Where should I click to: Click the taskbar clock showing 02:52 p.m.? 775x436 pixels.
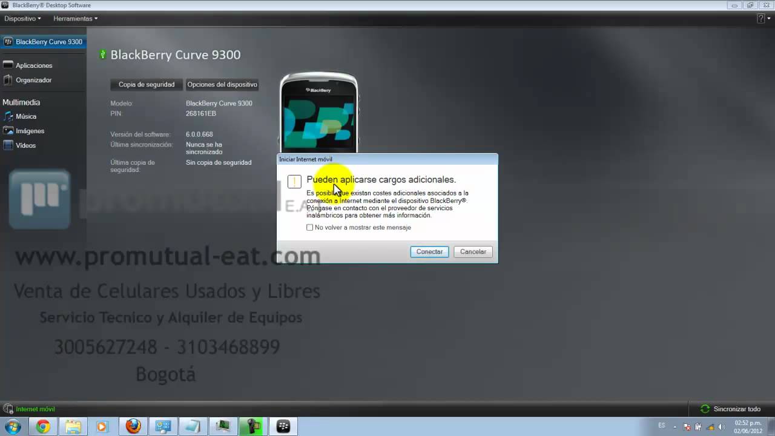(748, 426)
